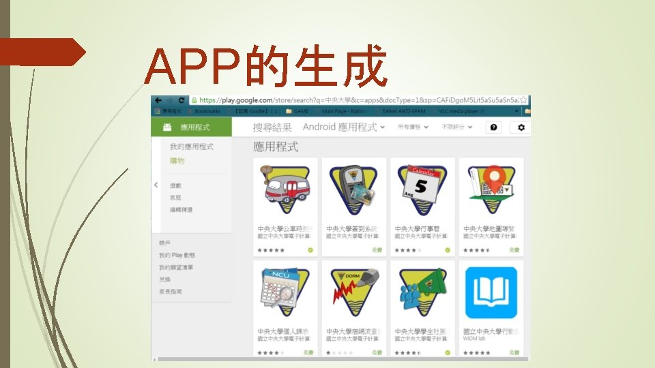Select 購物 in sidebar
Viewport: 655px width, 368px height.
coord(177,161)
